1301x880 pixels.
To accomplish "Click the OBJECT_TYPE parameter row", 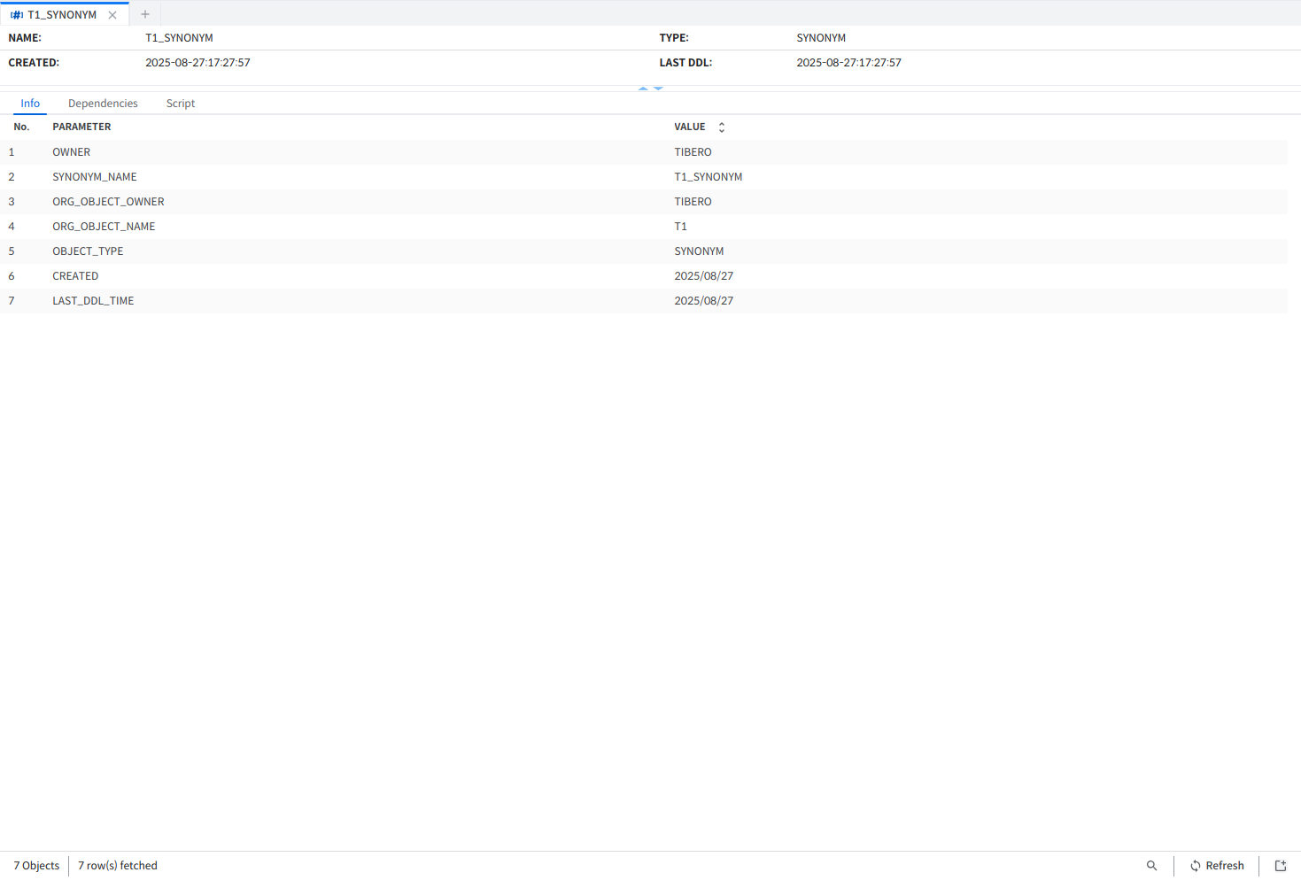I will [x=88, y=251].
